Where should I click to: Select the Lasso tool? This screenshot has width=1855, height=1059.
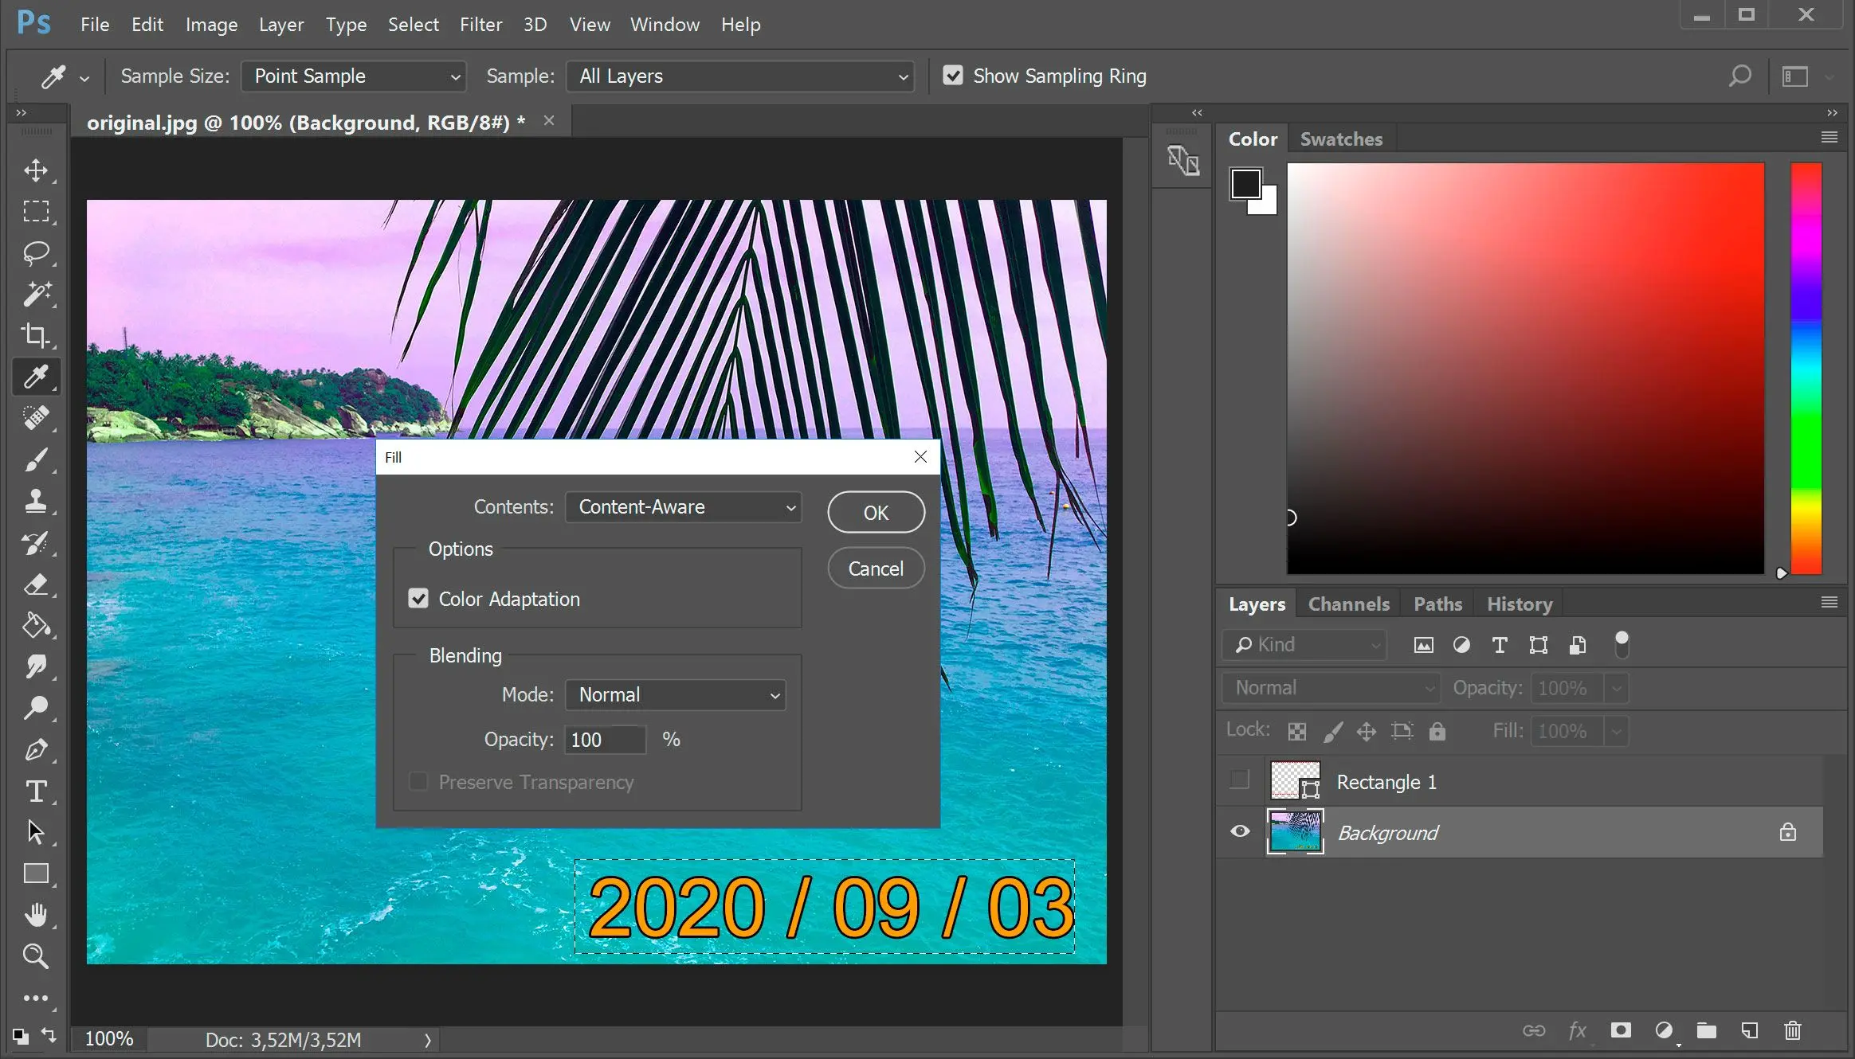[36, 252]
